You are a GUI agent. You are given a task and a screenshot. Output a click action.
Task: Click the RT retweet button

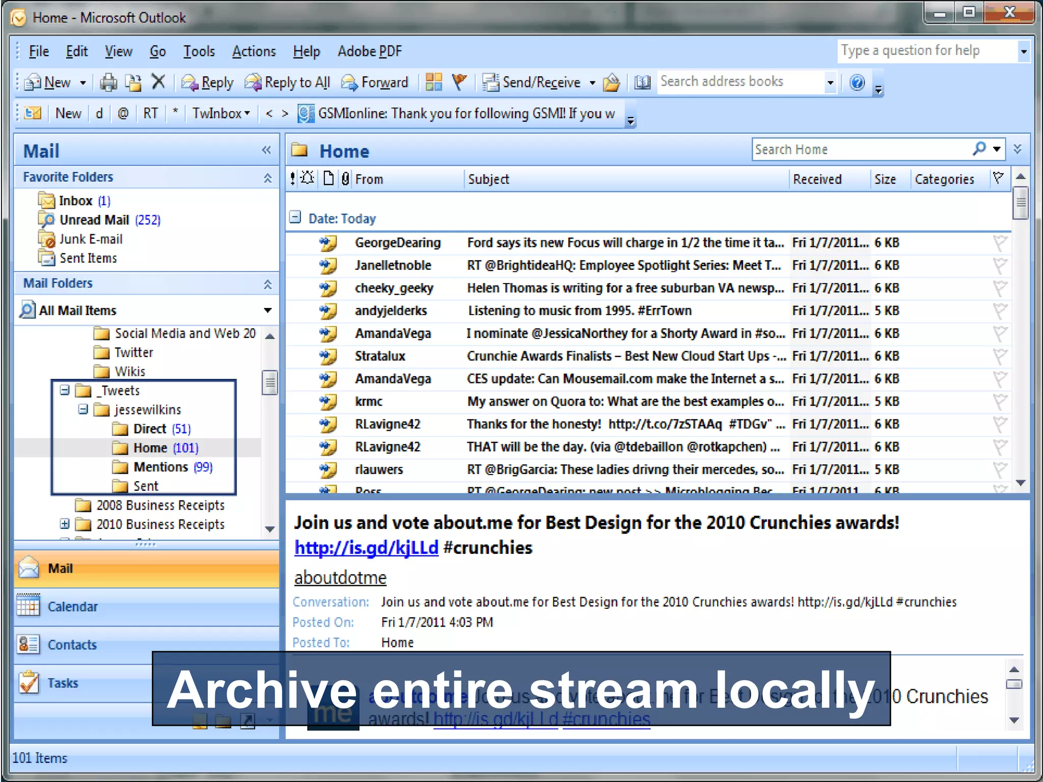pyautogui.click(x=150, y=113)
